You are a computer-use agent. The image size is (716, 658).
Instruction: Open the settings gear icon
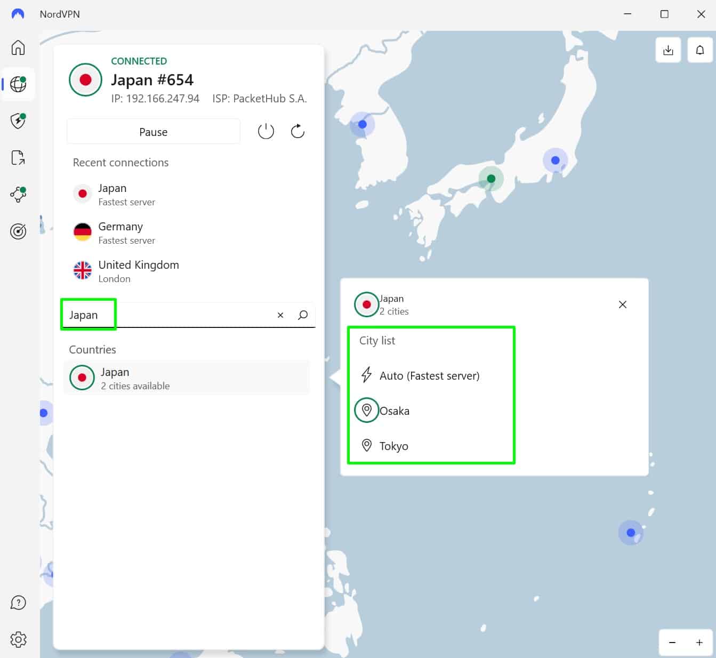point(18,639)
